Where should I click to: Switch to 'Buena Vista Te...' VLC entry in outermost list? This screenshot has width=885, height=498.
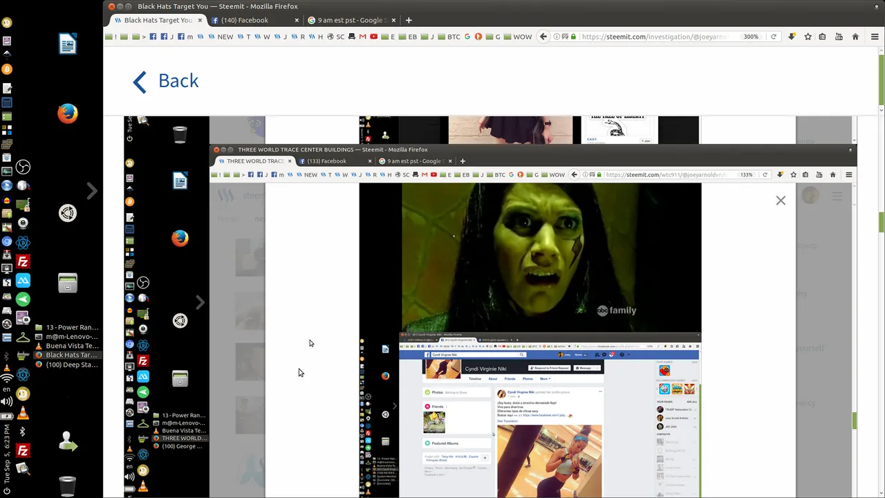coord(66,346)
